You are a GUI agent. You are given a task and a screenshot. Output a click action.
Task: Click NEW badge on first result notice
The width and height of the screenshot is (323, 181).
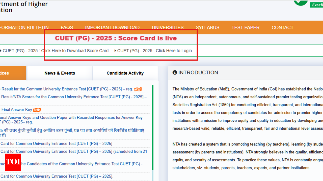(x=138, y=89)
